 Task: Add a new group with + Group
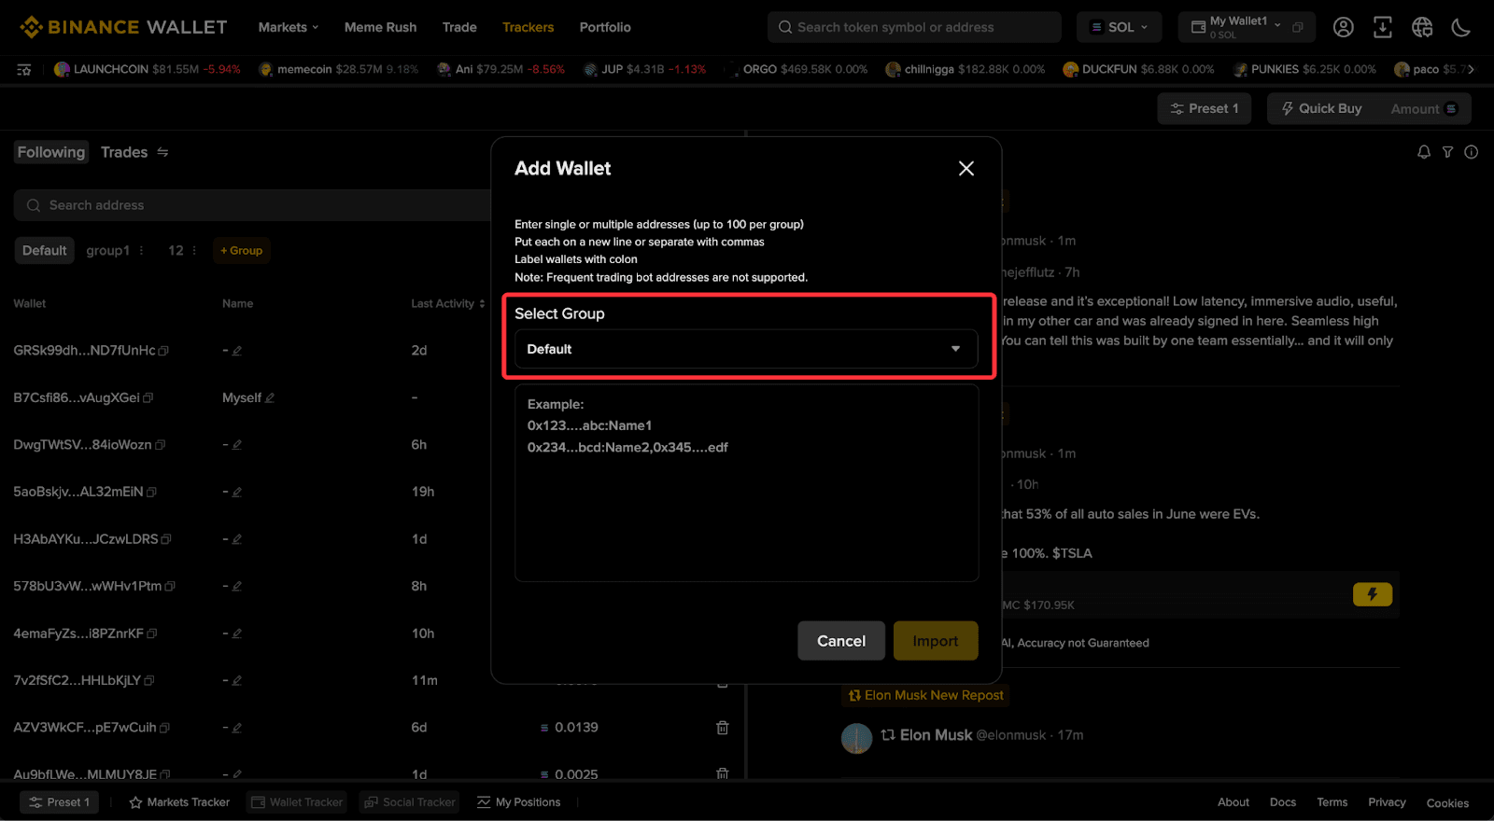coord(242,250)
